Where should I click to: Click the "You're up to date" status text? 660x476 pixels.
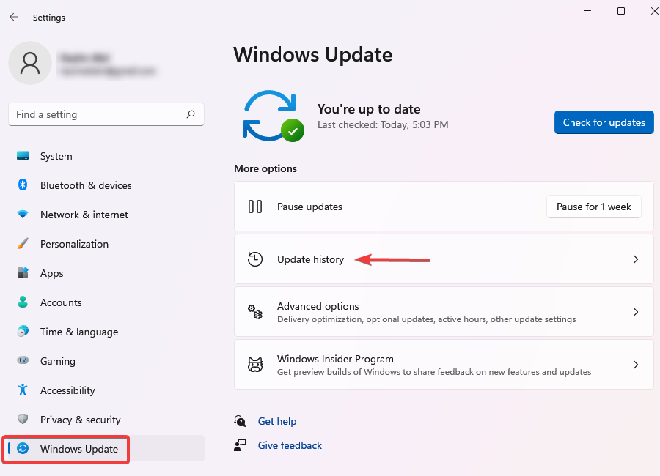(x=369, y=109)
